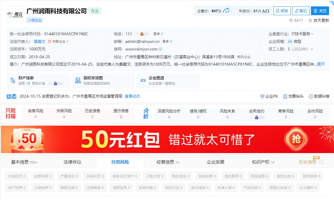Click the 企查分 687分 score badge
Viewport: 334px width, 200px height.
[215, 11]
